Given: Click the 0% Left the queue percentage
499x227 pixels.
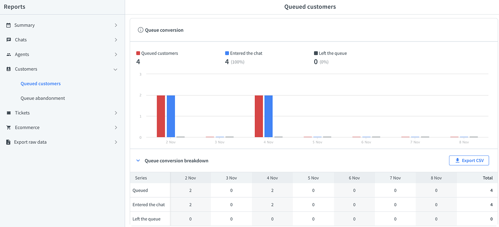Looking at the screenshot, I should [x=324, y=62].
